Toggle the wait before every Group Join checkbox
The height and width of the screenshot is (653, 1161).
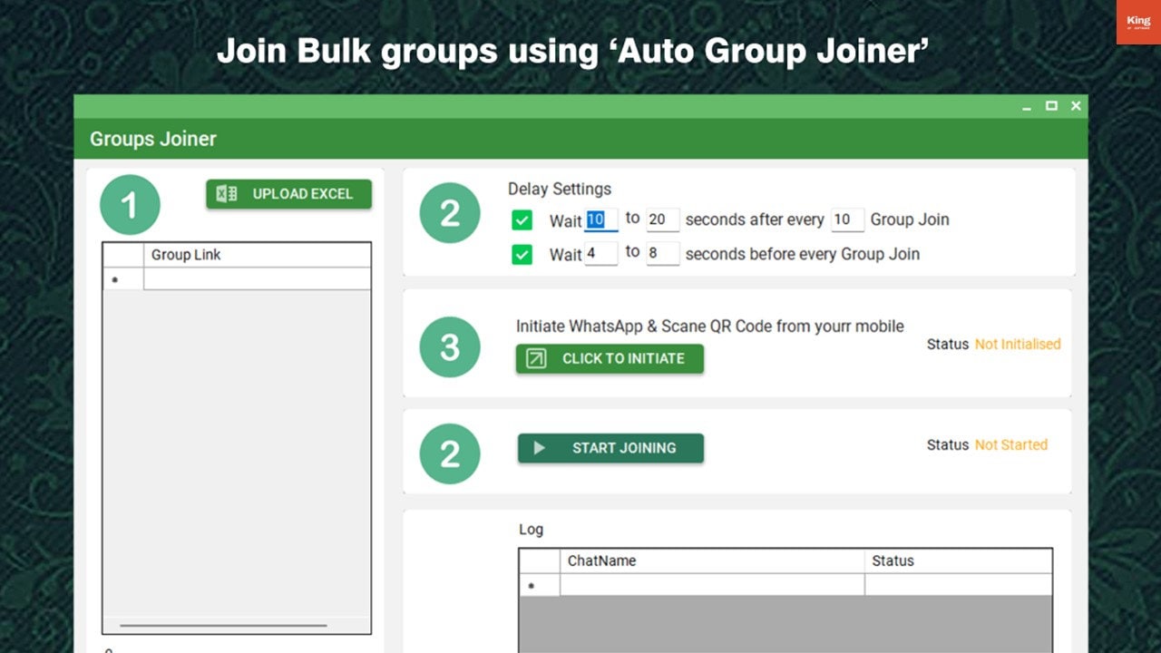522,254
